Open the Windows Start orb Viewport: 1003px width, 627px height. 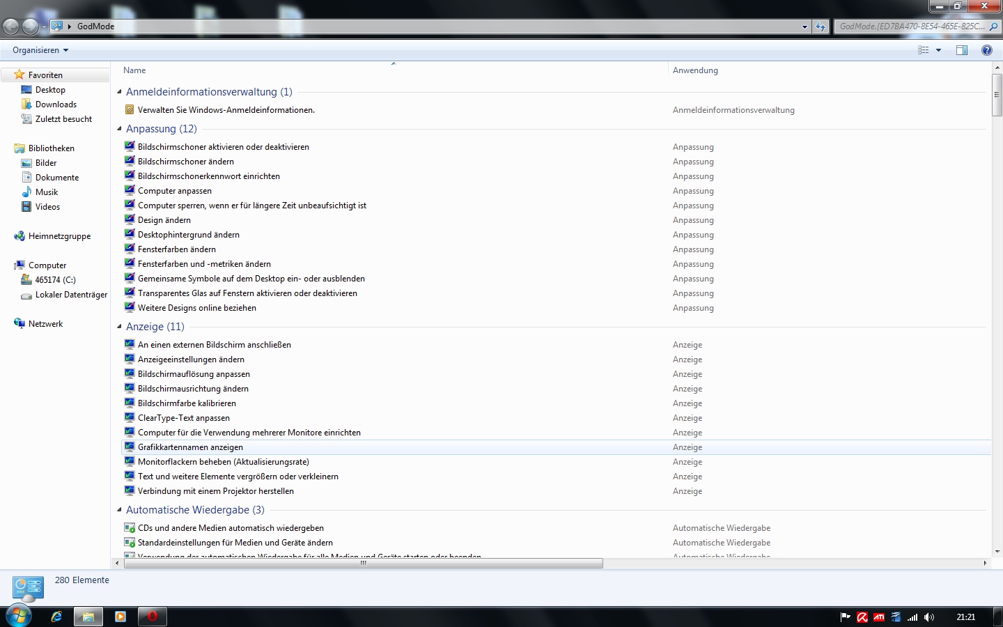[x=19, y=617]
